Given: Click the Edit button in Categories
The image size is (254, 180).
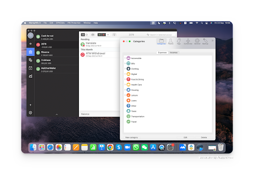Looking at the screenshot, I should [186, 137].
